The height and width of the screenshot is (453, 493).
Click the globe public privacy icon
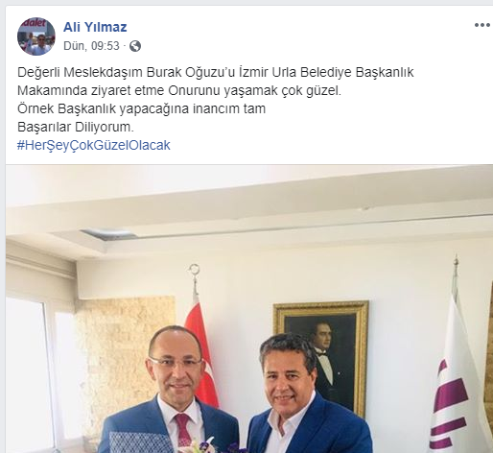pyautogui.click(x=135, y=46)
